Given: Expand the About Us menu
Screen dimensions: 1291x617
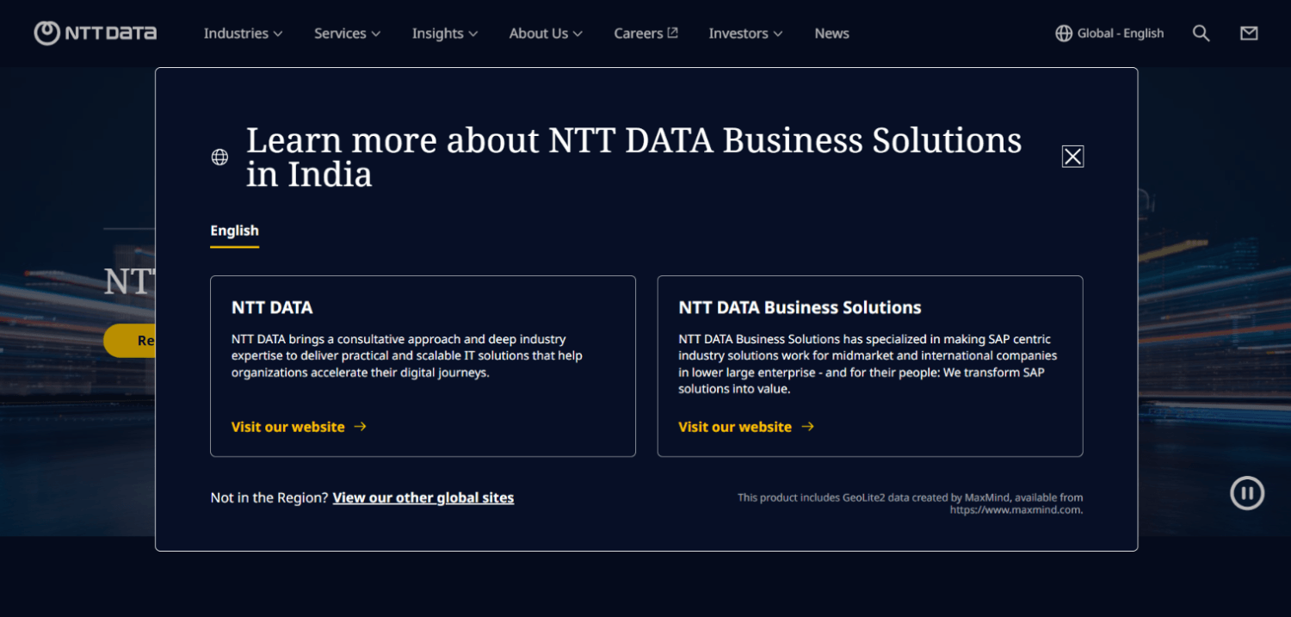Looking at the screenshot, I should tap(546, 34).
